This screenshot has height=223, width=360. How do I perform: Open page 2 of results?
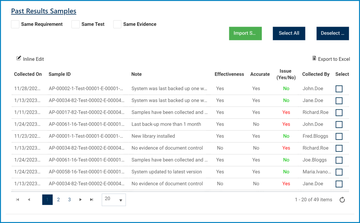(58, 200)
